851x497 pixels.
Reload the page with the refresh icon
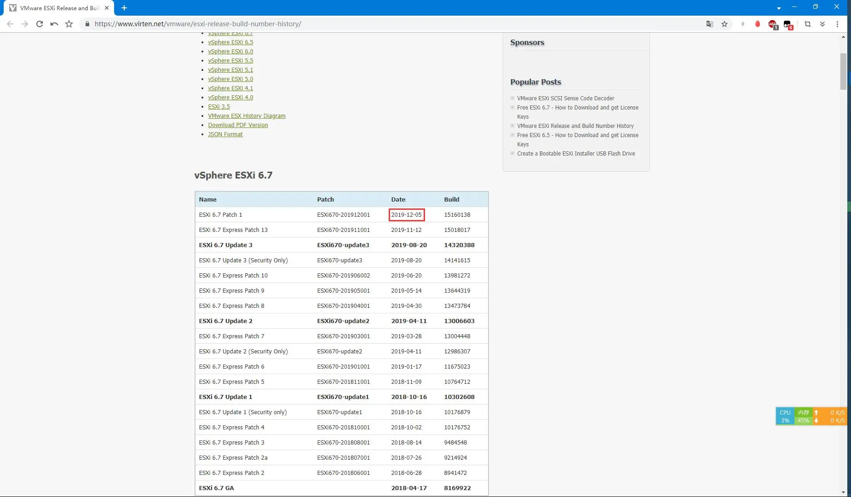click(x=40, y=24)
